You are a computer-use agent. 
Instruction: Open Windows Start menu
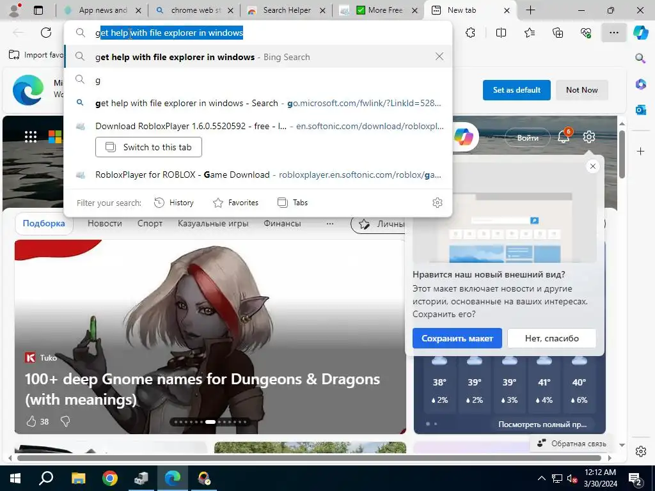tap(15, 478)
